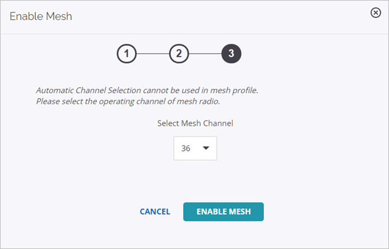Open the Select Mesh Channel dropdown
Image resolution: width=389 pixels, height=249 pixels.
pyautogui.click(x=195, y=148)
